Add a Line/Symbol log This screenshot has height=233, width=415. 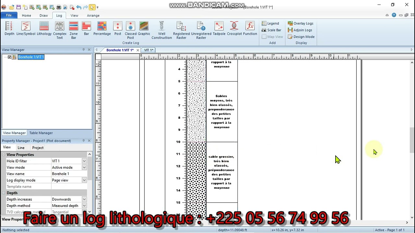(26, 28)
